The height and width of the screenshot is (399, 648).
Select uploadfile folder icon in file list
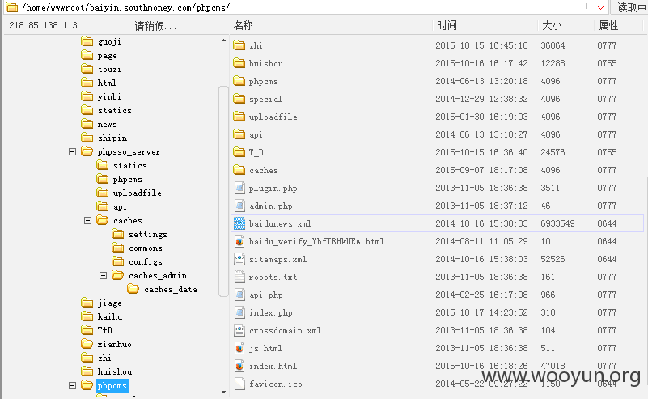pos(239,117)
